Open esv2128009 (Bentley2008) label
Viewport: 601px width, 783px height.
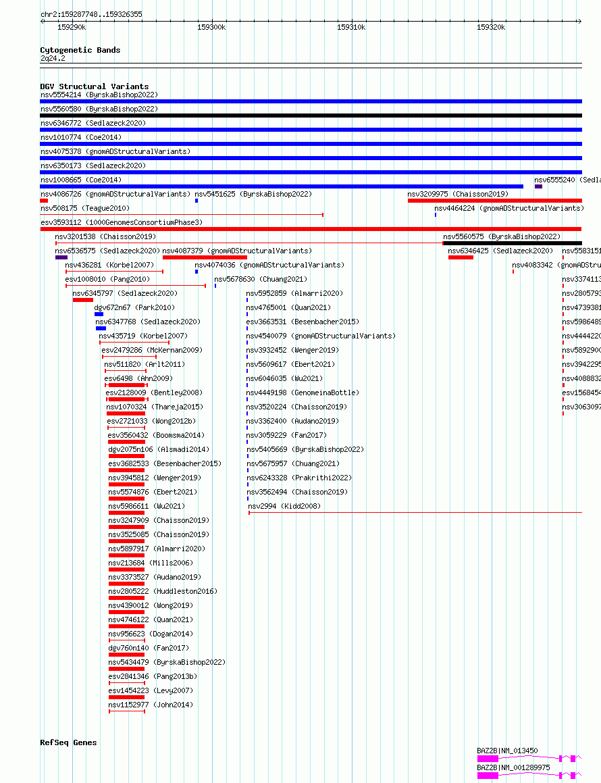point(154,393)
